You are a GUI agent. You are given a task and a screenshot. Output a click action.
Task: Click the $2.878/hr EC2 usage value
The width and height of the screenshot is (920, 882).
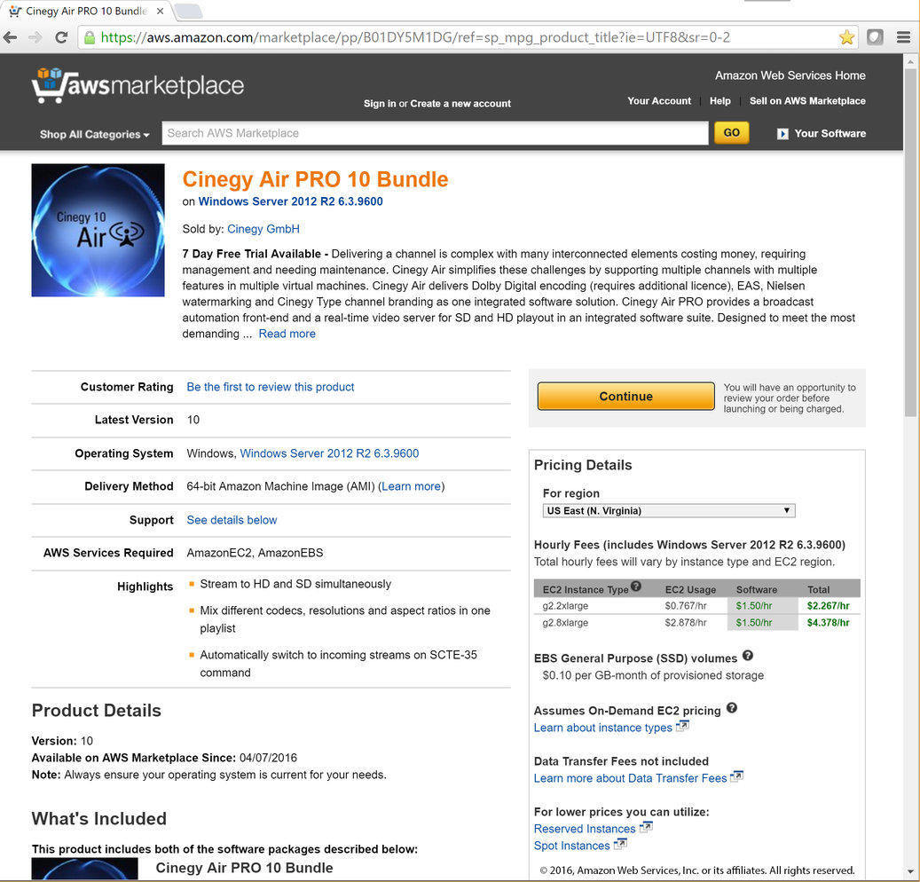685,623
